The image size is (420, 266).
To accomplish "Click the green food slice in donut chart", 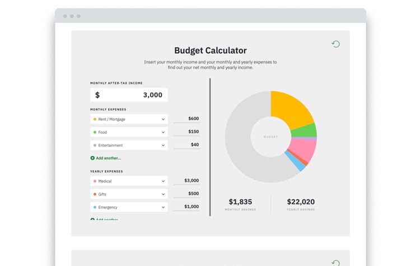I will (x=305, y=130).
